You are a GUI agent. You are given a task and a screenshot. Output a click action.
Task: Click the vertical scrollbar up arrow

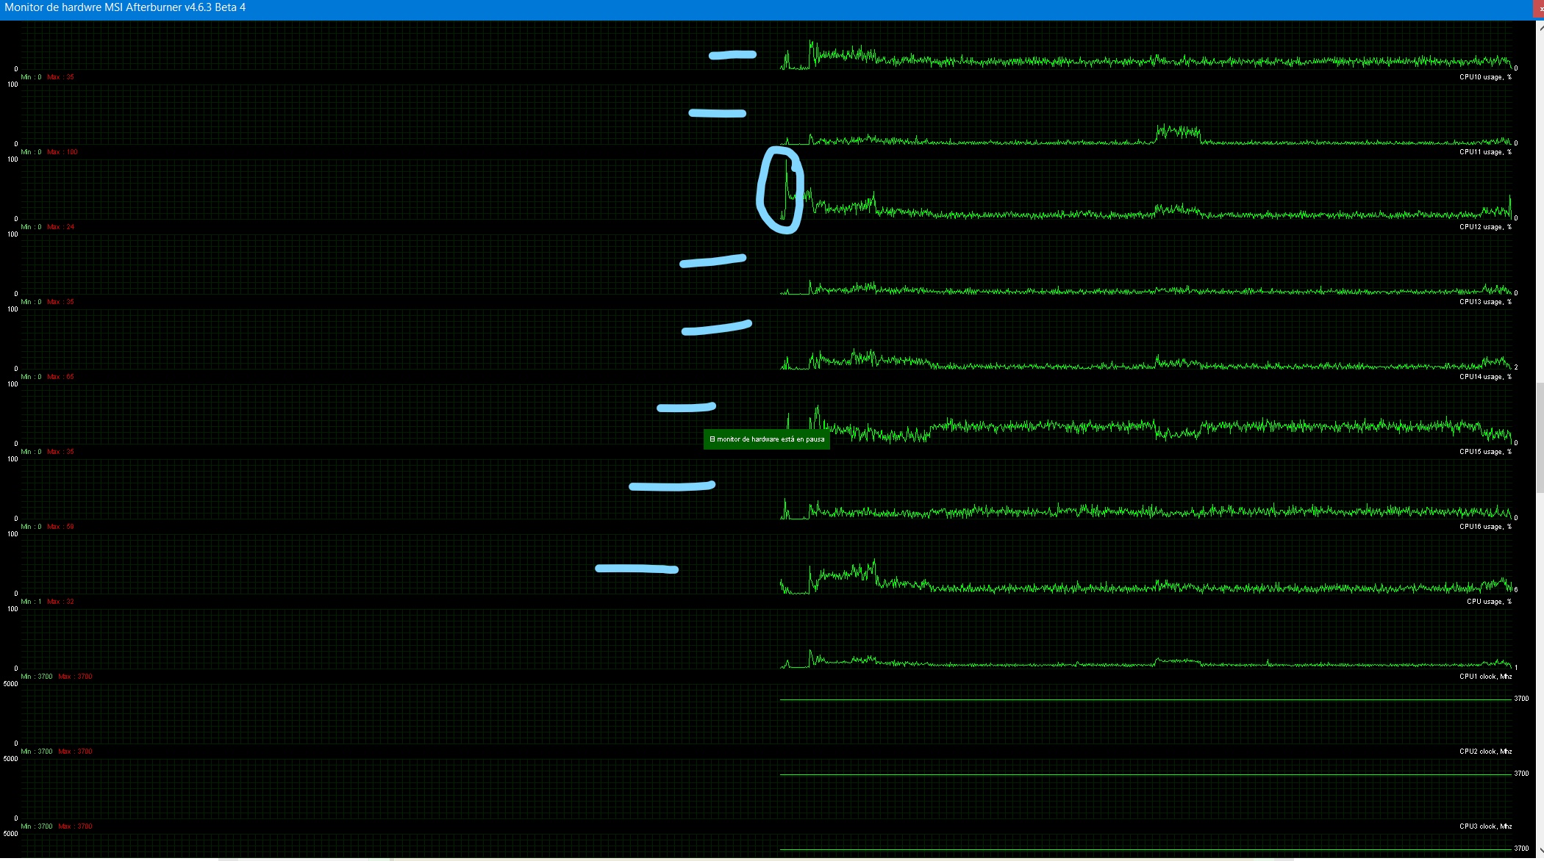(1540, 26)
